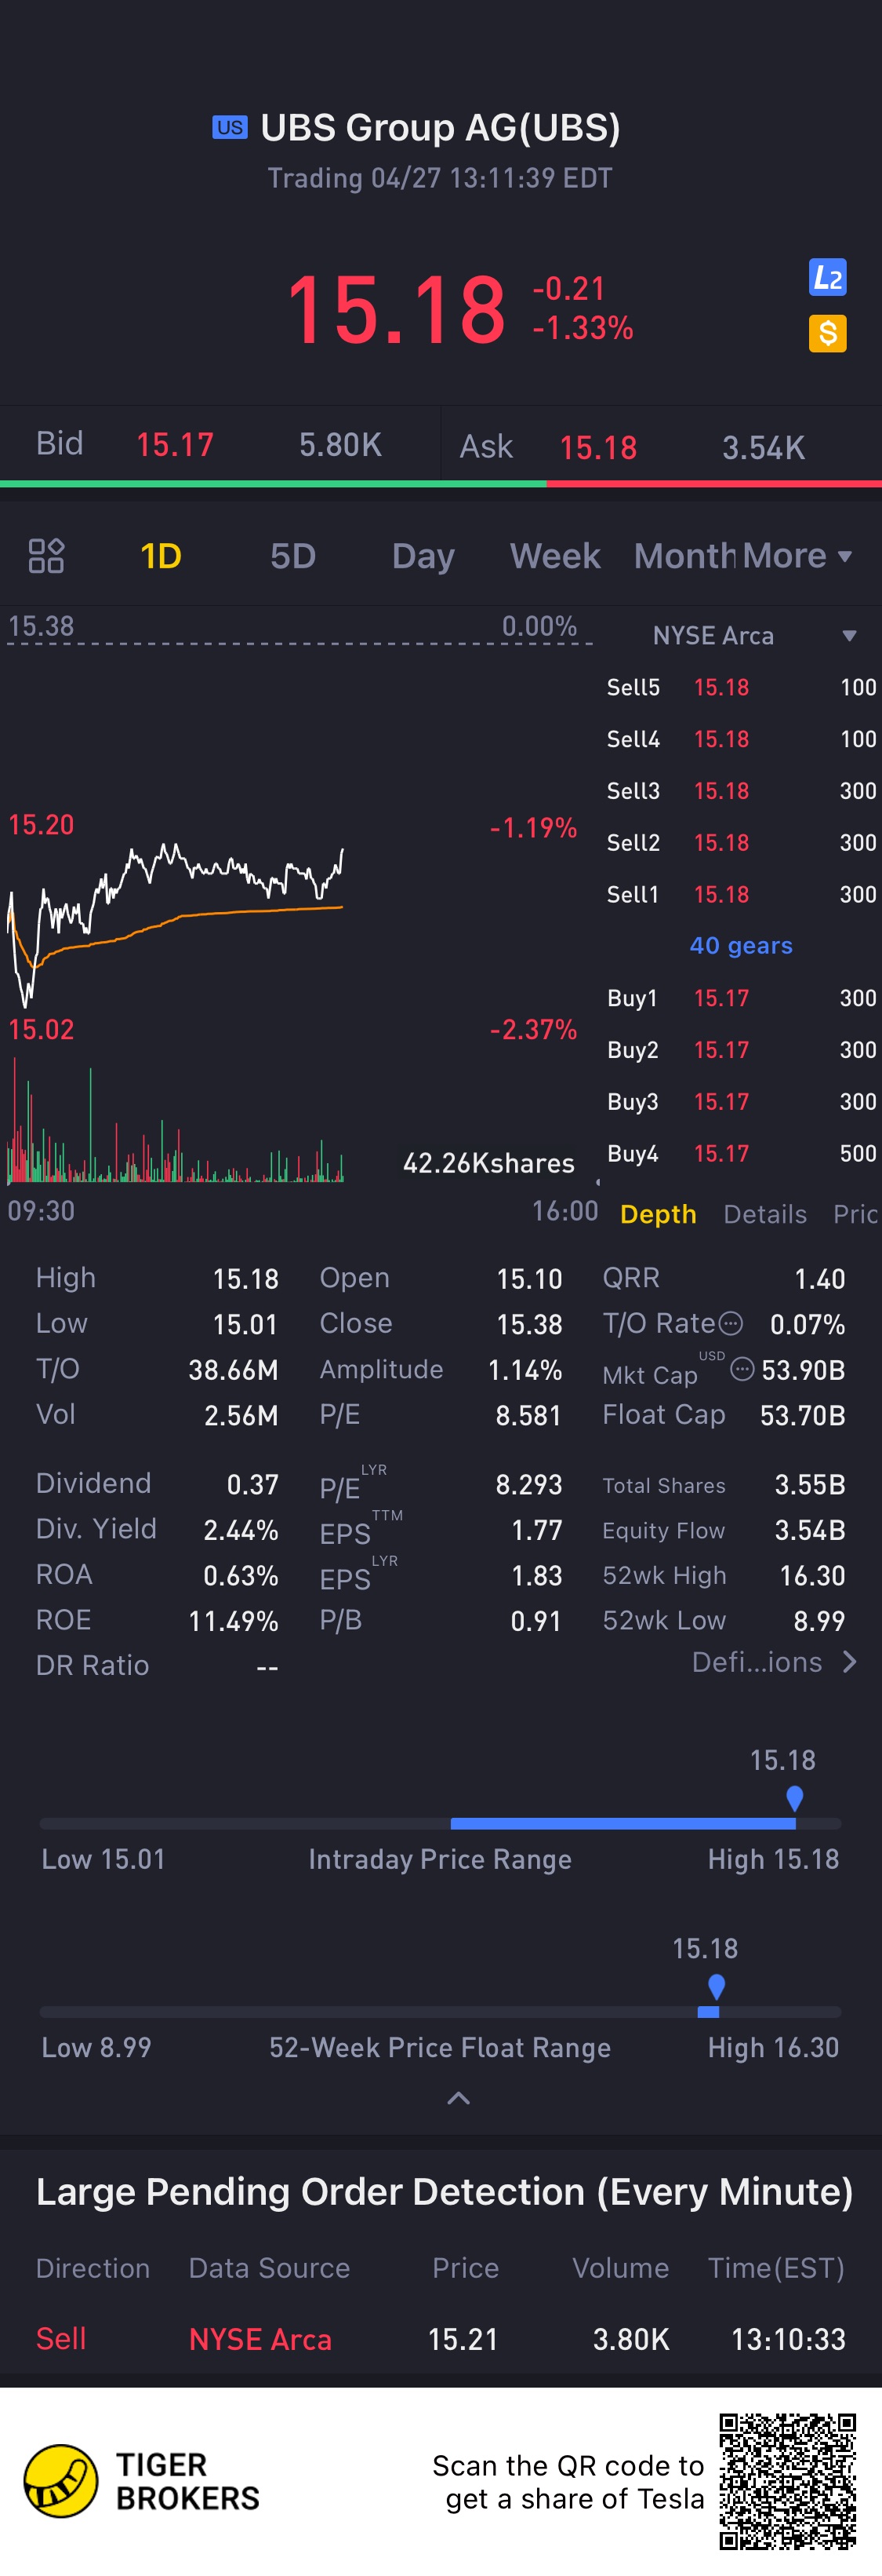The image size is (882, 2576).
Task: Select the Week chart tab
Action: click(554, 556)
